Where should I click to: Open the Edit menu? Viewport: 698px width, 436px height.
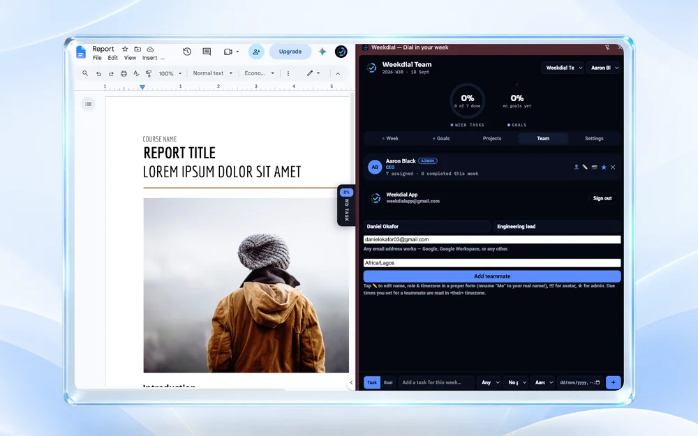pos(113,58)
